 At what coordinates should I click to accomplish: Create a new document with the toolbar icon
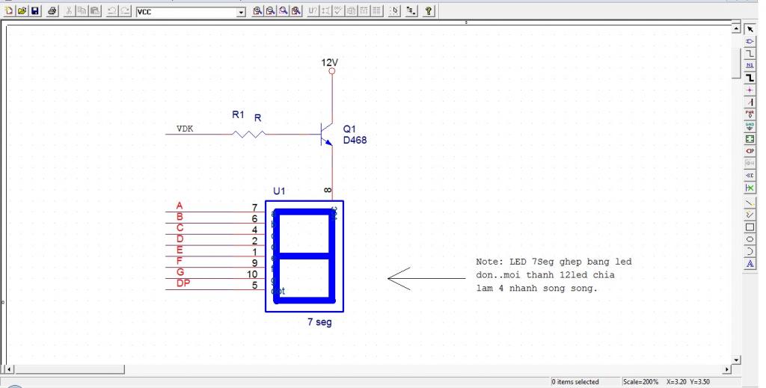[x=9, y=10]
